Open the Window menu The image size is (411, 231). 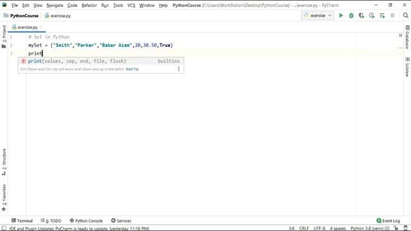coord(147,5)
